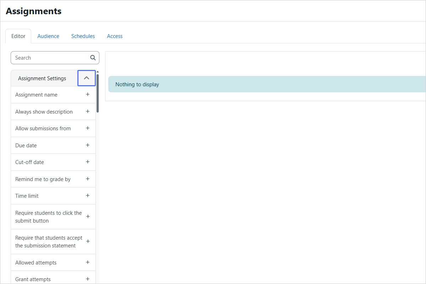Click the Allow submissions from label
Image resolution: width=426 pixels, height=284 pixels.
(x=43, y=129)
